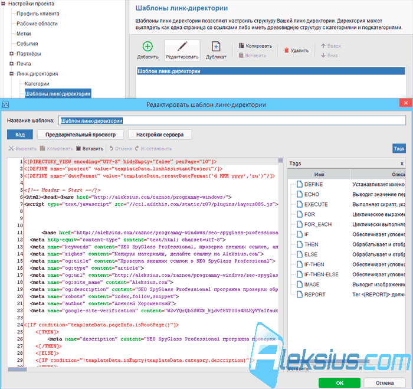This screenshot has height=389, width=413.
Task: Click line 21 meta author text
Action: [103, 303]
